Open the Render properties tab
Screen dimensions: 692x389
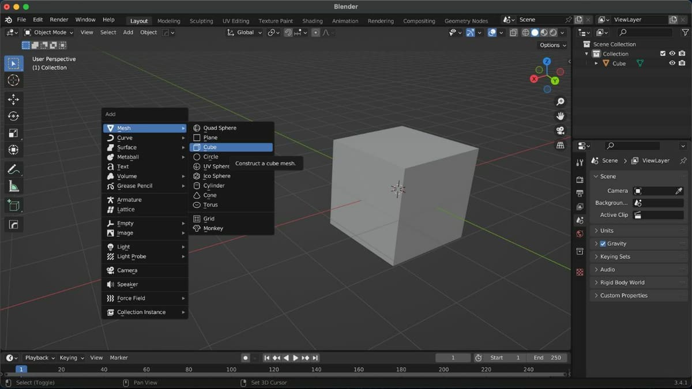(580, 179)
